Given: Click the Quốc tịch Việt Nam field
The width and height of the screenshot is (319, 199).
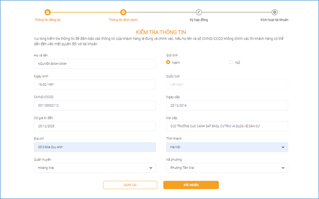Looking at the screenshot, I should point(227,85).
